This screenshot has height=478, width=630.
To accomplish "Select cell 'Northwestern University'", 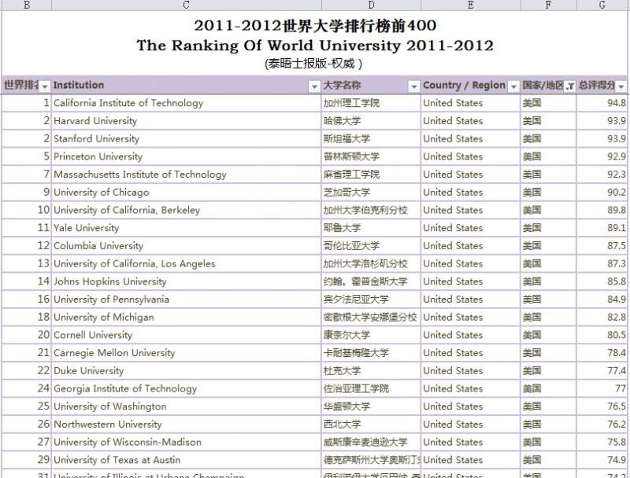I will click(187, 425).
